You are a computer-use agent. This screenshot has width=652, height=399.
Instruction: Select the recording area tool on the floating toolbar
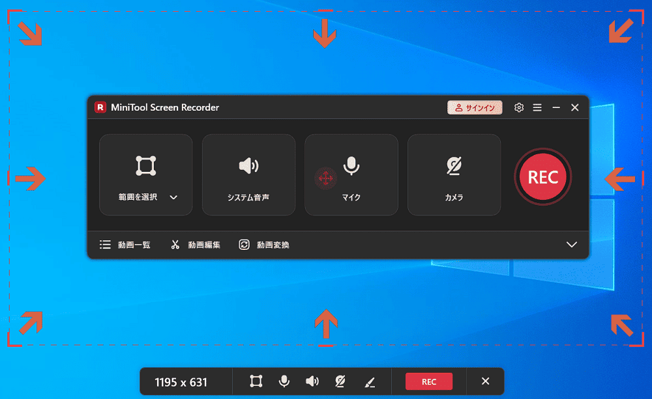click(256, 381)
